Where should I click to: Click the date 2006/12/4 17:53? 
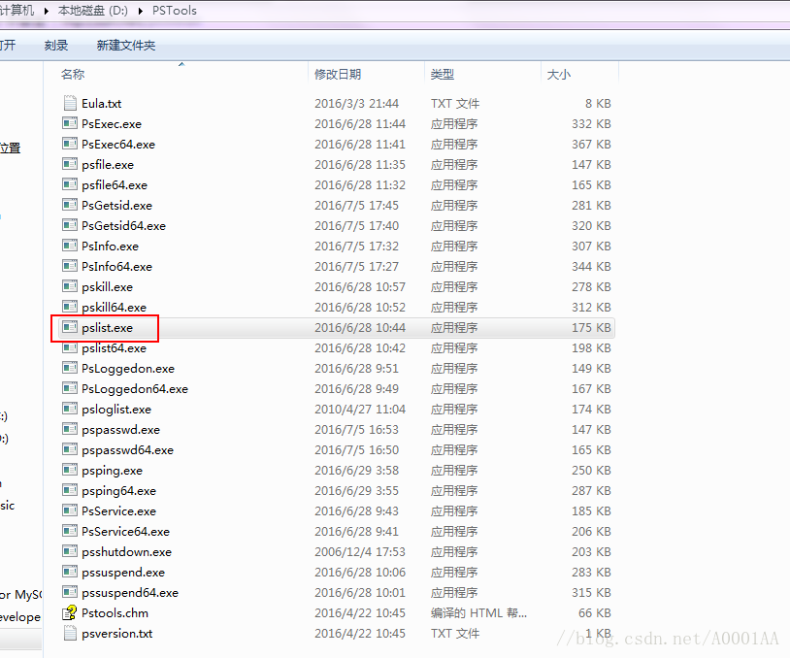(x=360, y=551)
